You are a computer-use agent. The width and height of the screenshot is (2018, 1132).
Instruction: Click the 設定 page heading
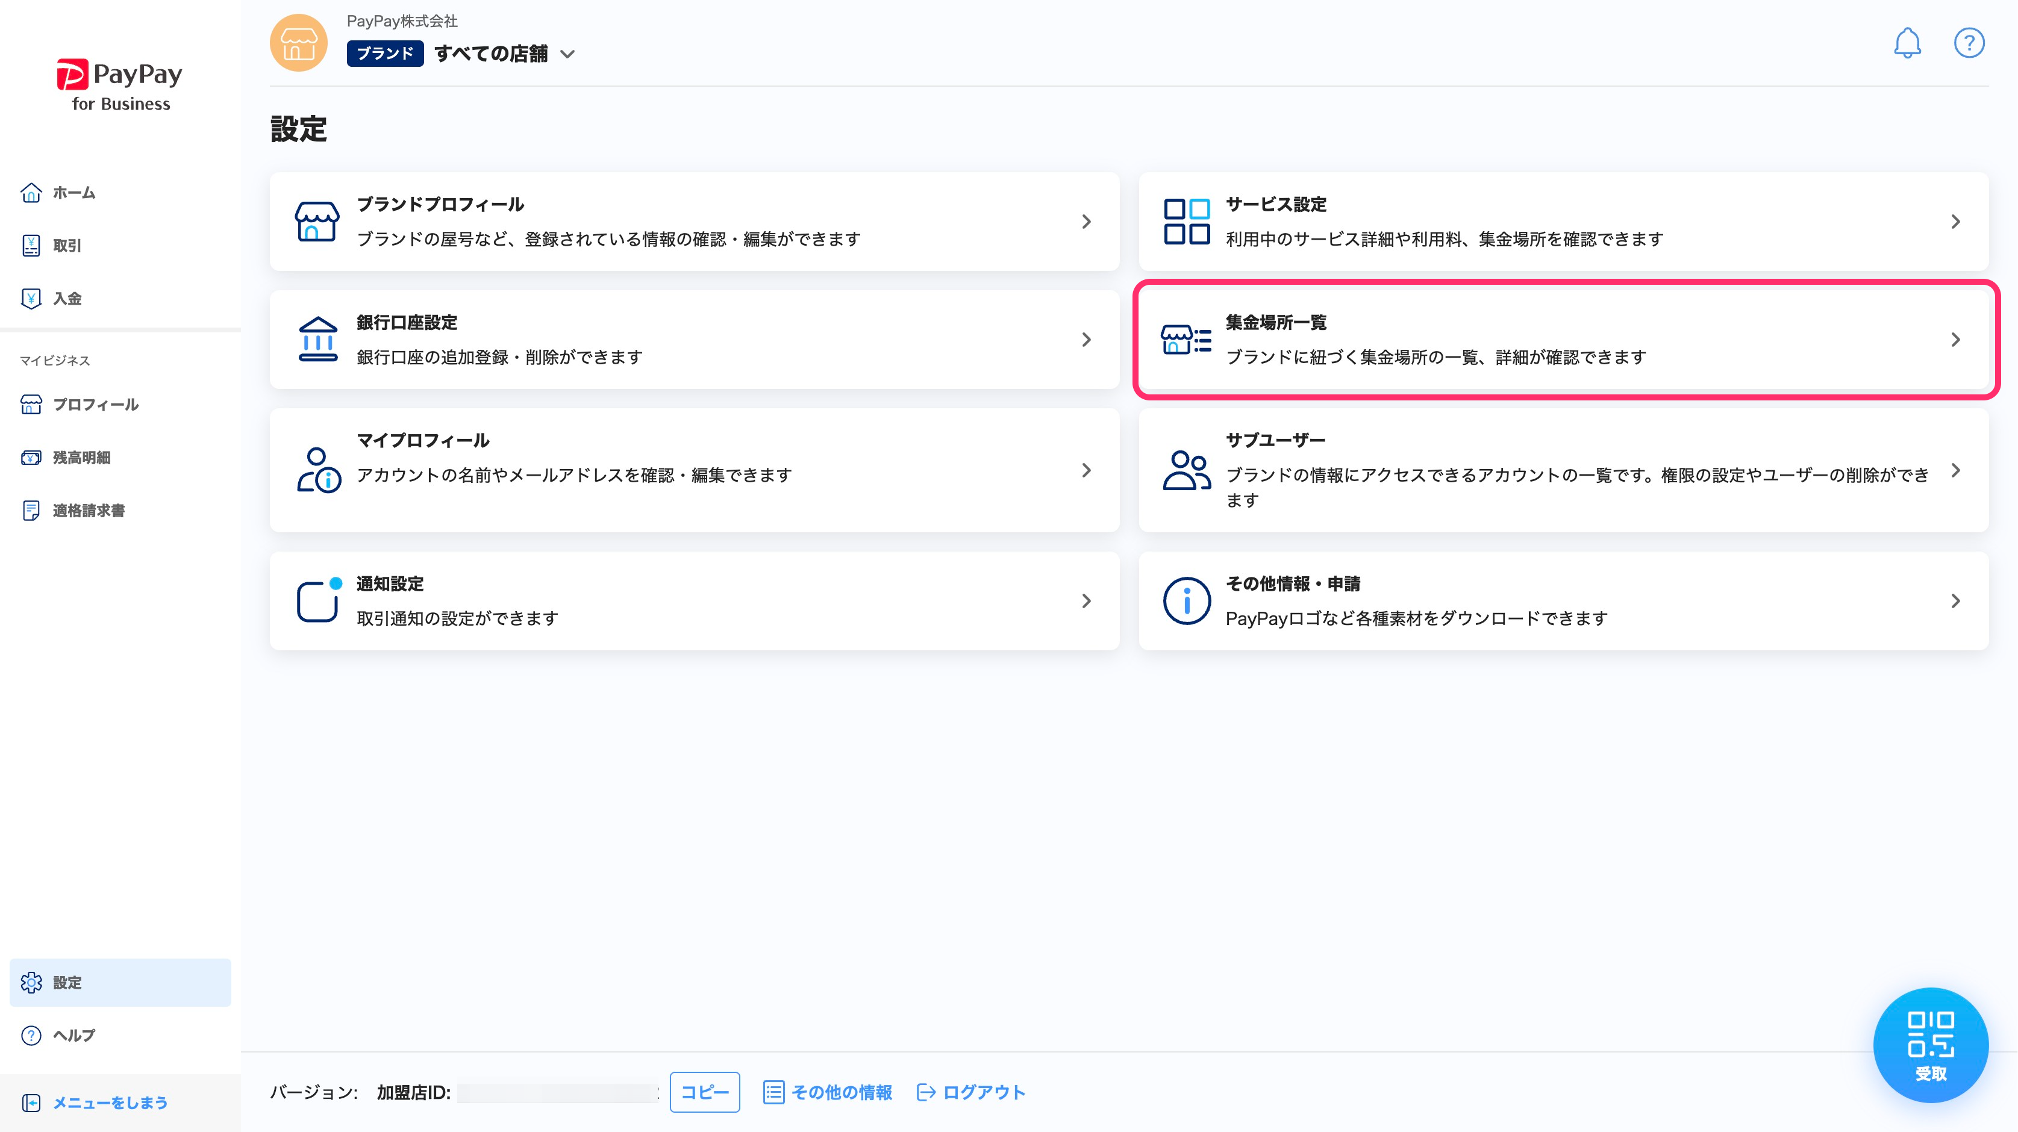[298, 129]
